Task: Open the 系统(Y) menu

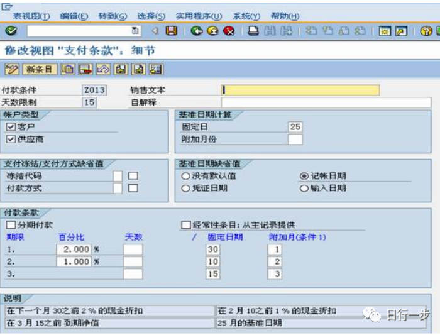Action: click(x=246, y=16)
